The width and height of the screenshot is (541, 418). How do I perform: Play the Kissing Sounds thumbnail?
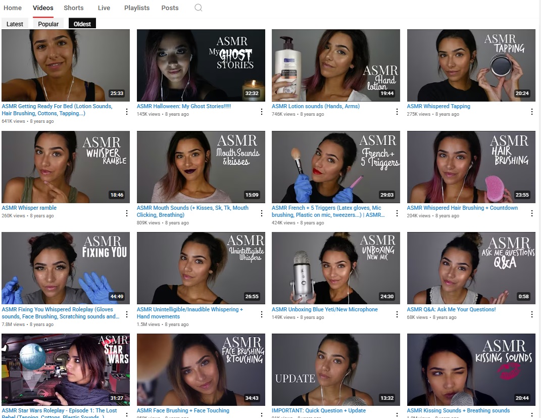[471, 369]
